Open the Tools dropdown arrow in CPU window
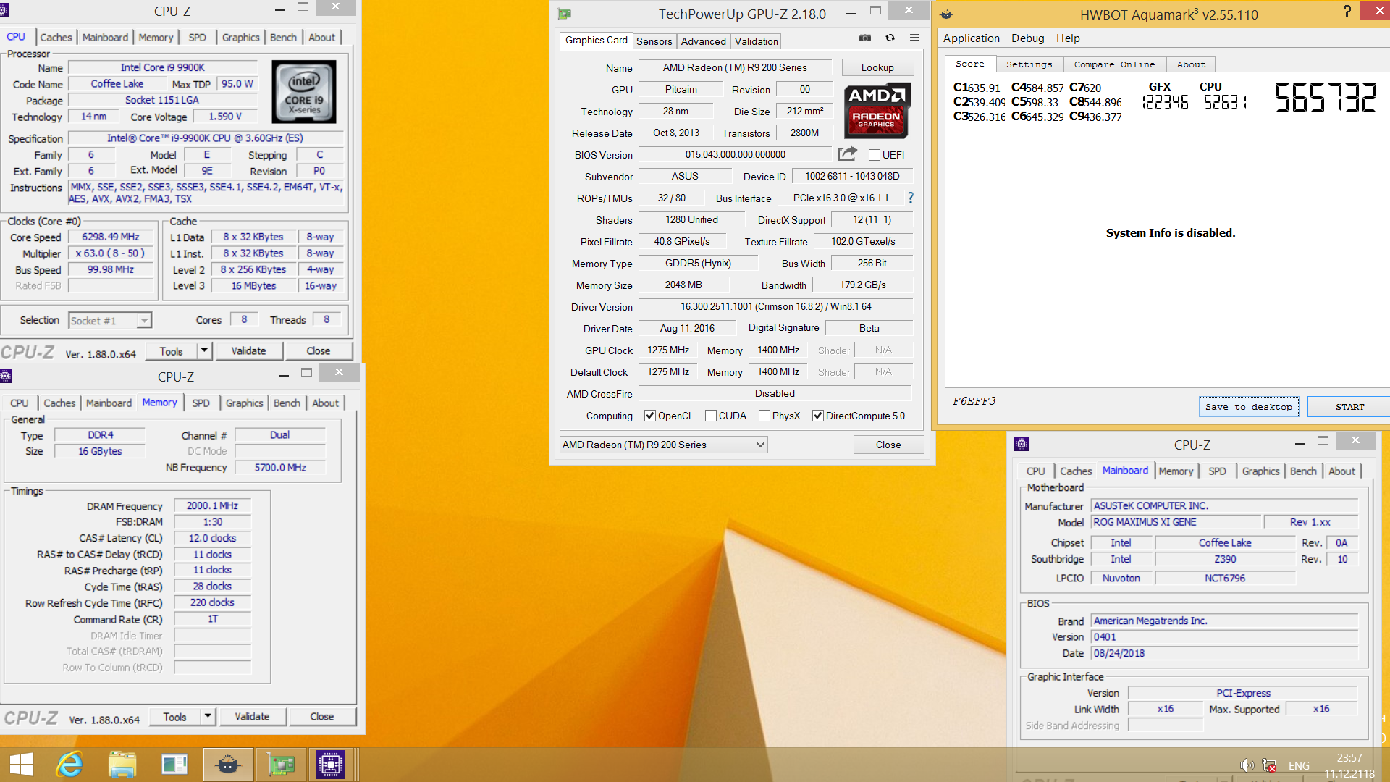1390x782 pixels. pyautogui.click(x=204, y=351)
